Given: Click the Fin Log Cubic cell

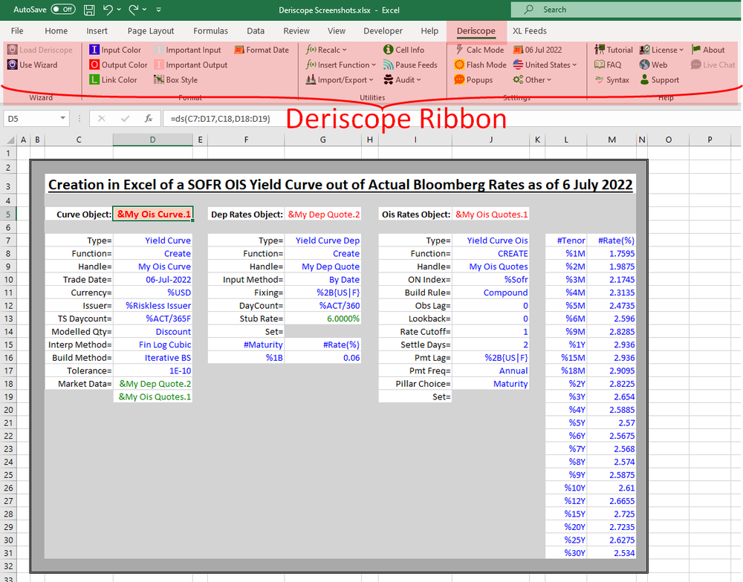Looking at the screenshot, I should (x=152, y=344).
